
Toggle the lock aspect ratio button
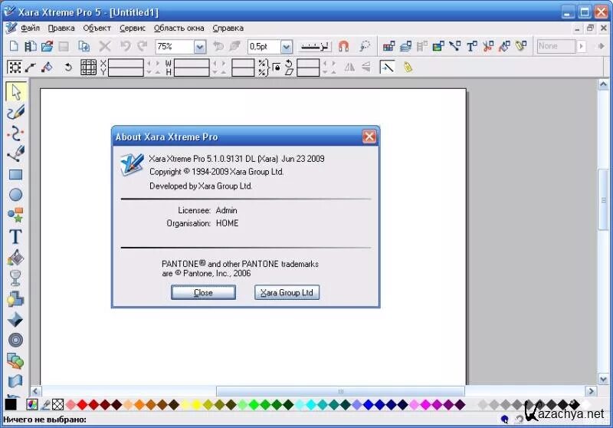tap(277, 67)
